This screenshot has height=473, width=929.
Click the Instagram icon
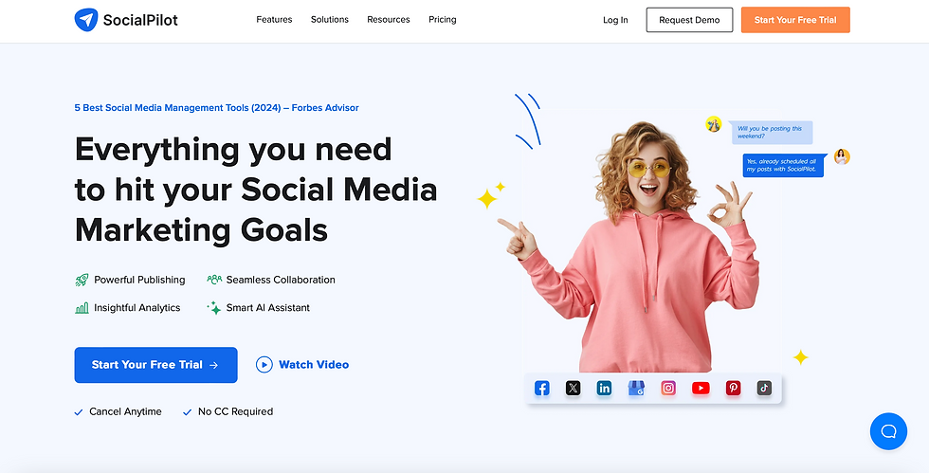pyautogui.click(x=668, y=389)
